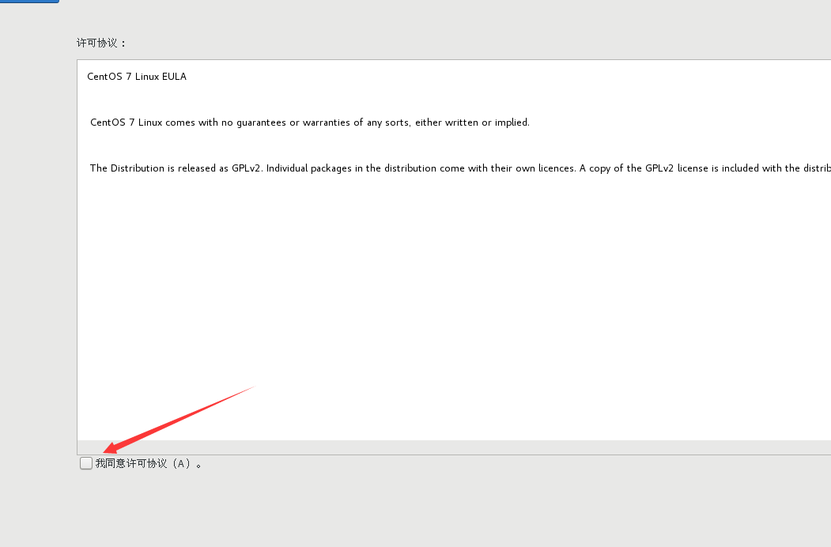This screenshot has height=547, width=831.
Task: Click the 我同意许可协议 (A) label text
Action: pos(149,464)
